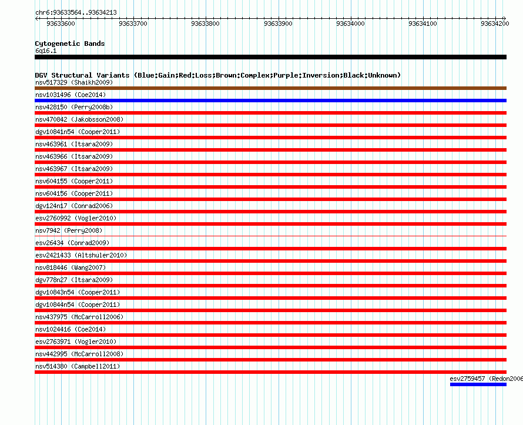Screen dimensions: 523x425
Task: Open variant nsv1024416 (Coe2014) label
Action: (x=71, y=329)
